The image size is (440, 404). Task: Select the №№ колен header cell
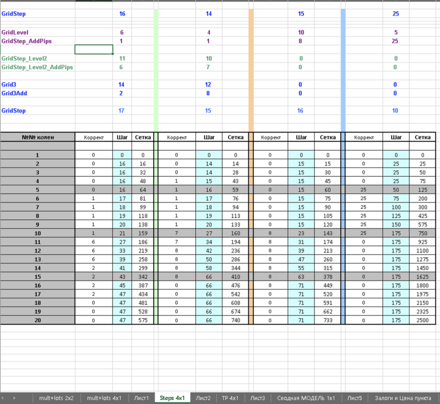pos(38,137)
